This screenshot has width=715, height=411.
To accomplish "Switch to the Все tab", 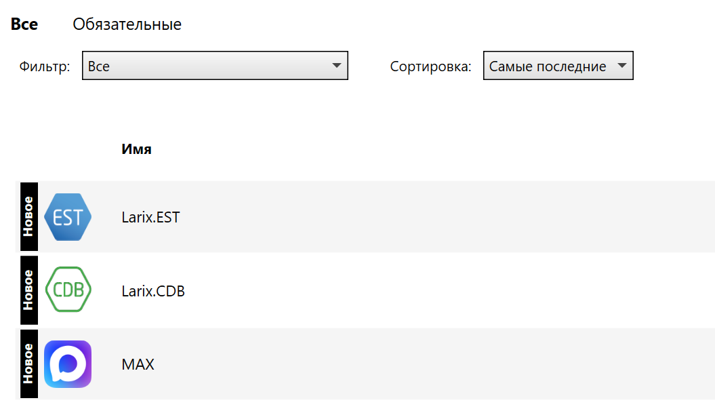I will [x=24, y=24].
